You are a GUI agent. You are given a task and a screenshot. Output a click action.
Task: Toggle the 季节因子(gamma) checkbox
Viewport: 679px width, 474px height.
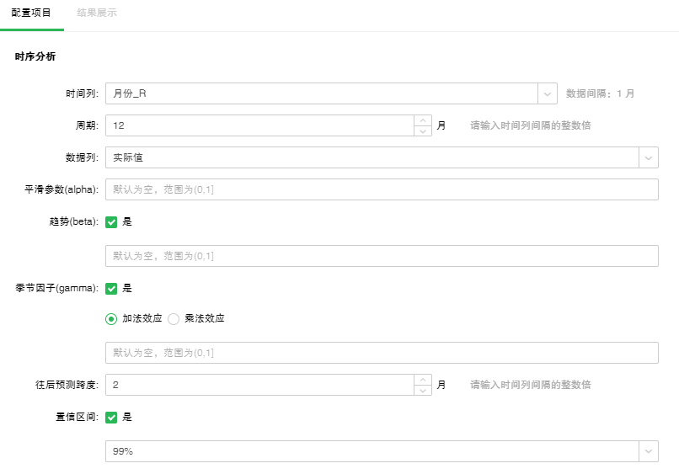click(111, 288)
